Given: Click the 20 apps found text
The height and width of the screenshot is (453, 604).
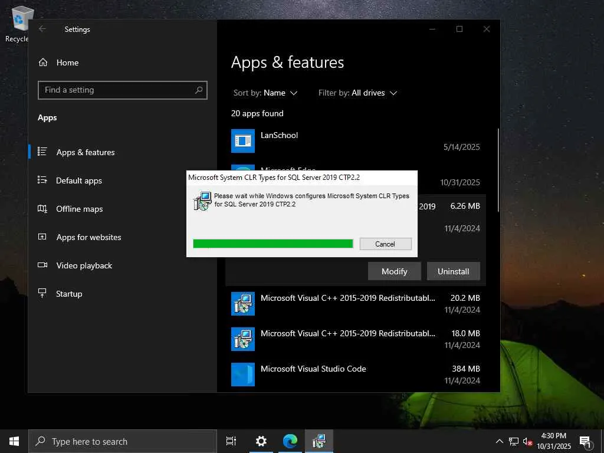Looking at the screenshot, I should 257,113.
